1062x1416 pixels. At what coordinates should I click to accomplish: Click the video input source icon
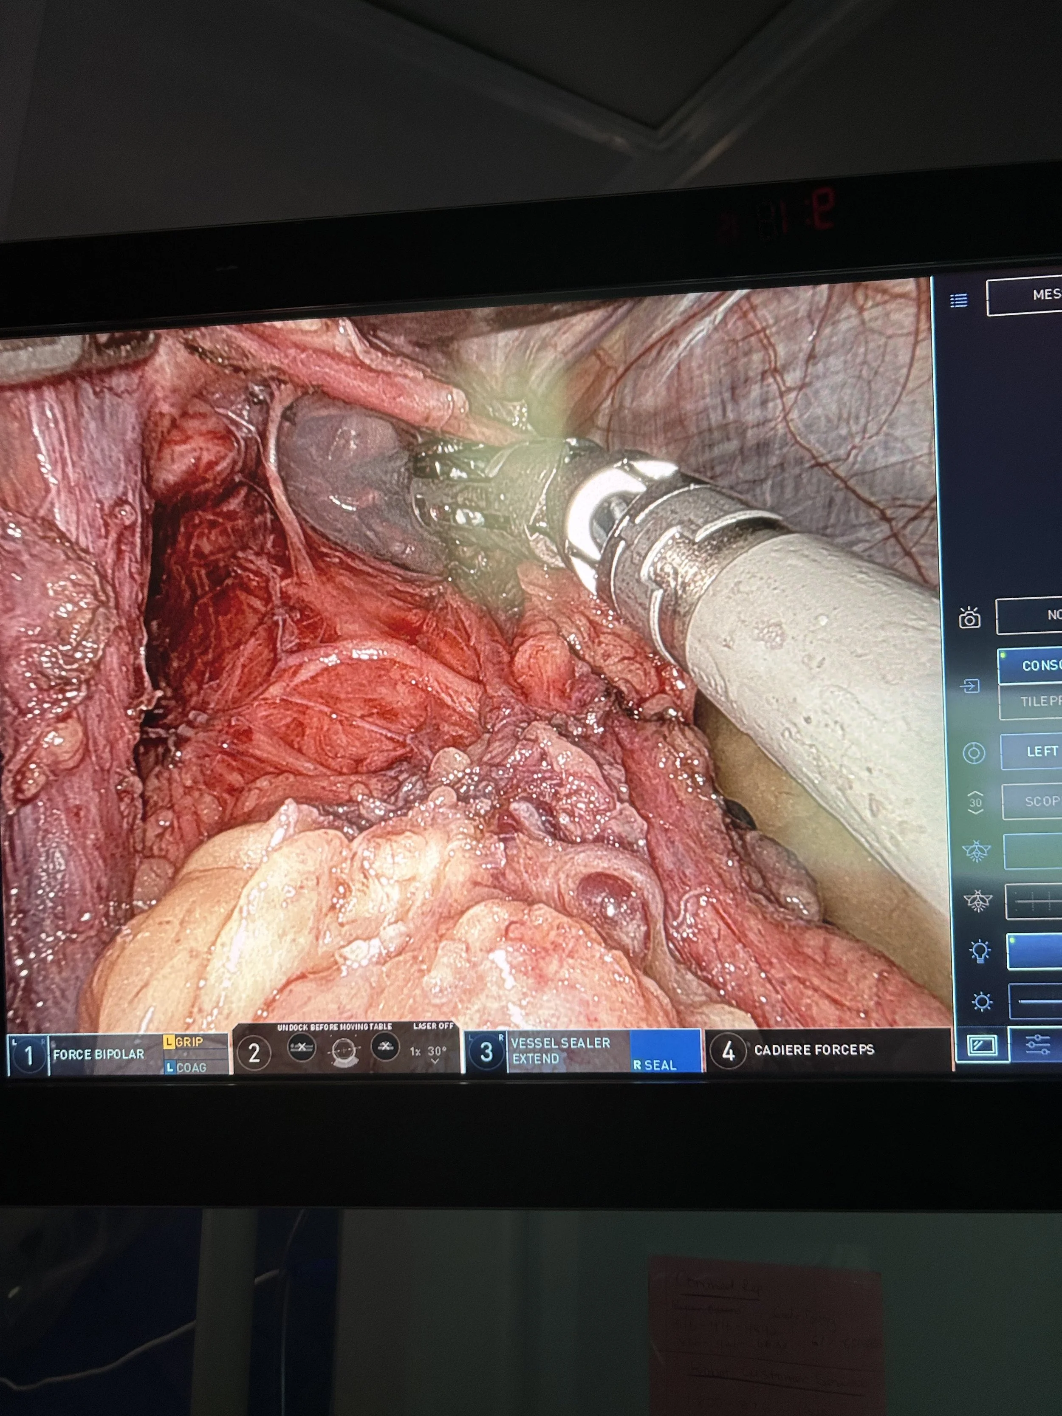pos(970,686)
